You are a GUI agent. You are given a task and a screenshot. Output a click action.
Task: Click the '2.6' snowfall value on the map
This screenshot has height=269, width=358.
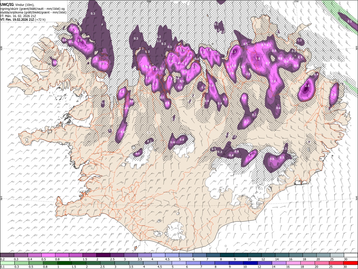[x=156, y=69]
